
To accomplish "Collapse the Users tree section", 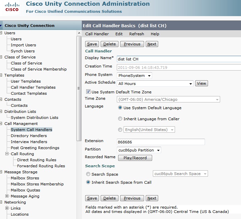I will [1, 33].
